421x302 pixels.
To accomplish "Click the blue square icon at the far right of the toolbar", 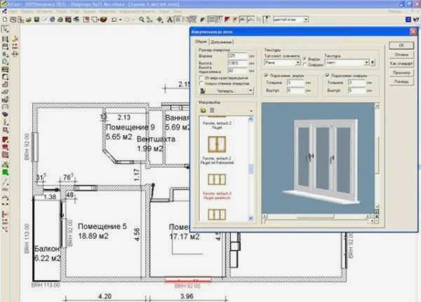I will pyautogui.click(x=408, y=20).
